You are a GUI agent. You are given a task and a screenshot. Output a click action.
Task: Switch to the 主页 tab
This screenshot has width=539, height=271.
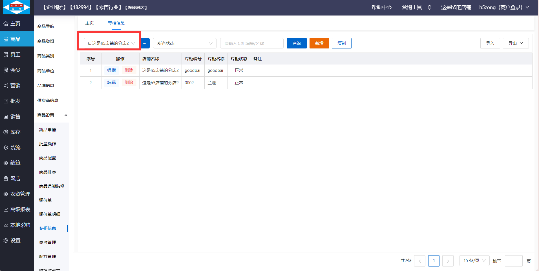pyautogui.click(x=89, y=23)
